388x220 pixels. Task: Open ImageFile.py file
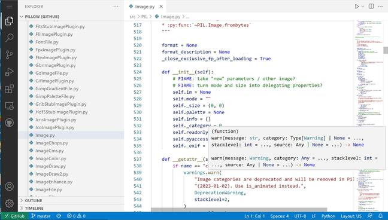(x=48, y=190)
